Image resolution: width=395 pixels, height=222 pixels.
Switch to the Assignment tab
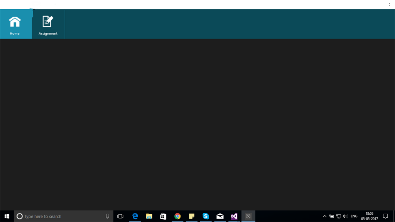[48, 24]
